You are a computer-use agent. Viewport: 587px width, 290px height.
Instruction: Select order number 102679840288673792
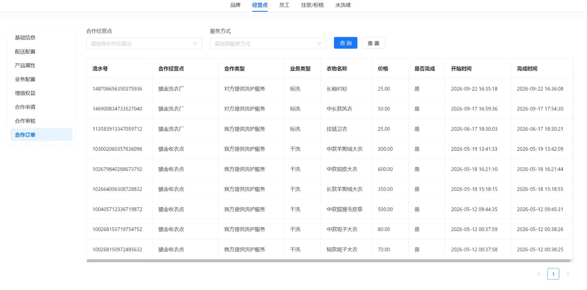click(x=117, y=169)
